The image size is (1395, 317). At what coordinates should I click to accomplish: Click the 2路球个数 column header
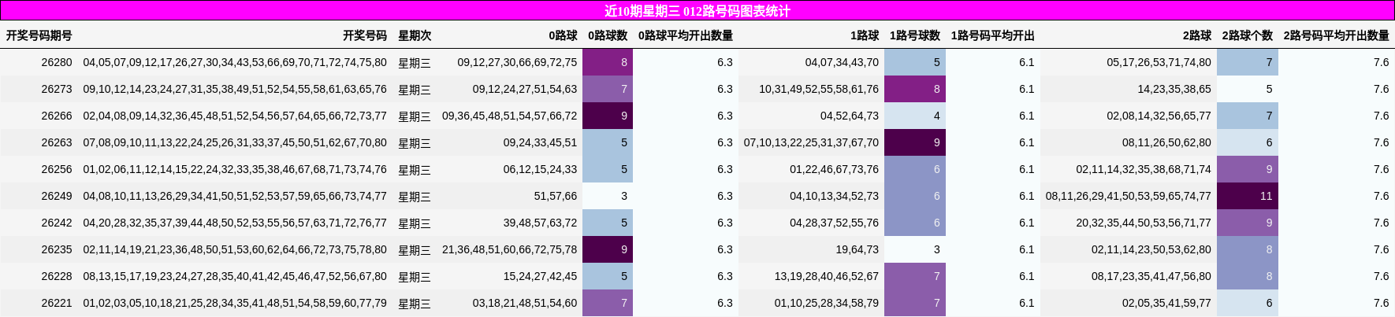[x=1248, y=35]
